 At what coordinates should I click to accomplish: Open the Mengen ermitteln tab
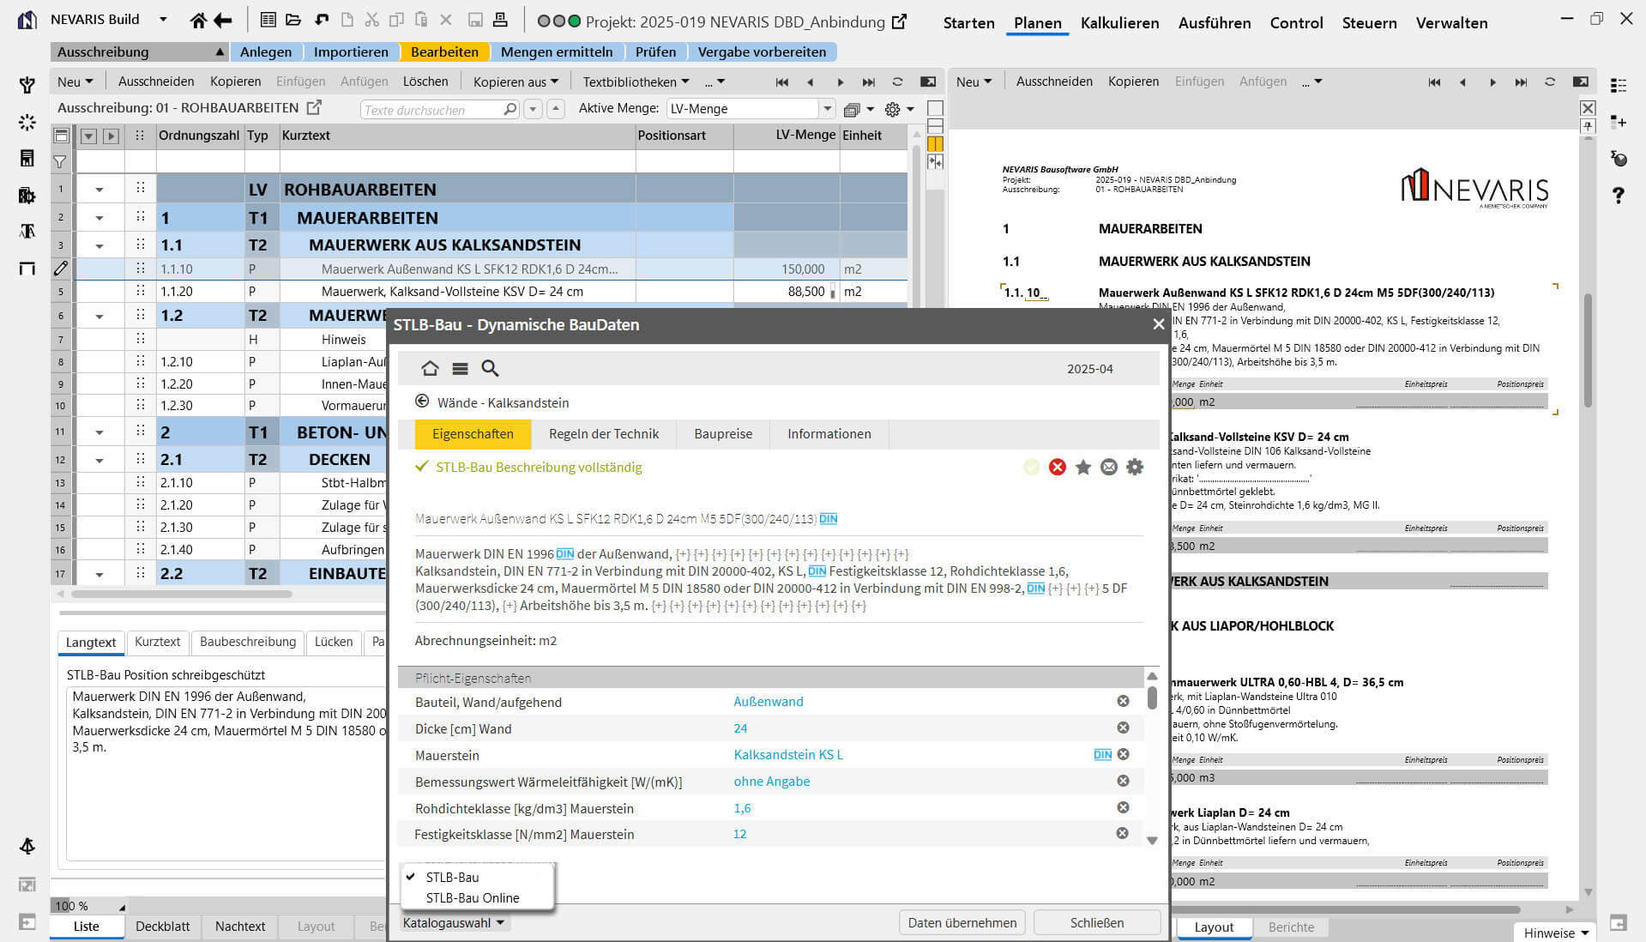tap(557, 51)
